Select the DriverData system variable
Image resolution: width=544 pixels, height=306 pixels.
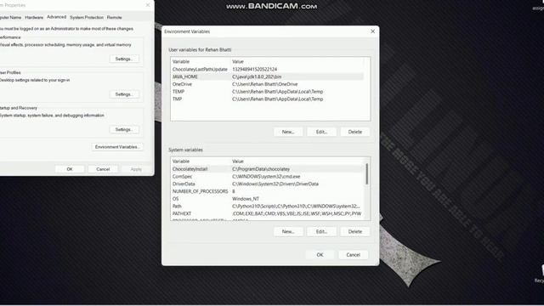[x=268, y=184]
